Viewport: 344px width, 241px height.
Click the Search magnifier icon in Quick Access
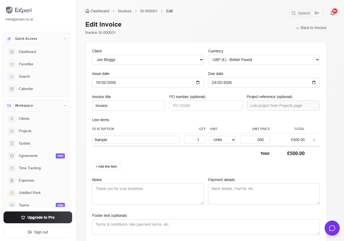click(12, 76)
